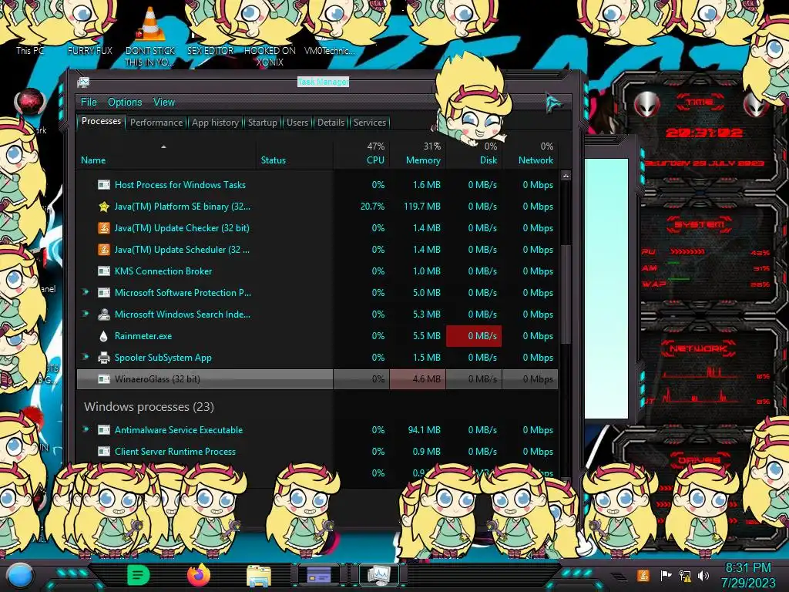The image size is (789, 592).
Task: Select the KMS Connection Broker process
Action: 163,271
